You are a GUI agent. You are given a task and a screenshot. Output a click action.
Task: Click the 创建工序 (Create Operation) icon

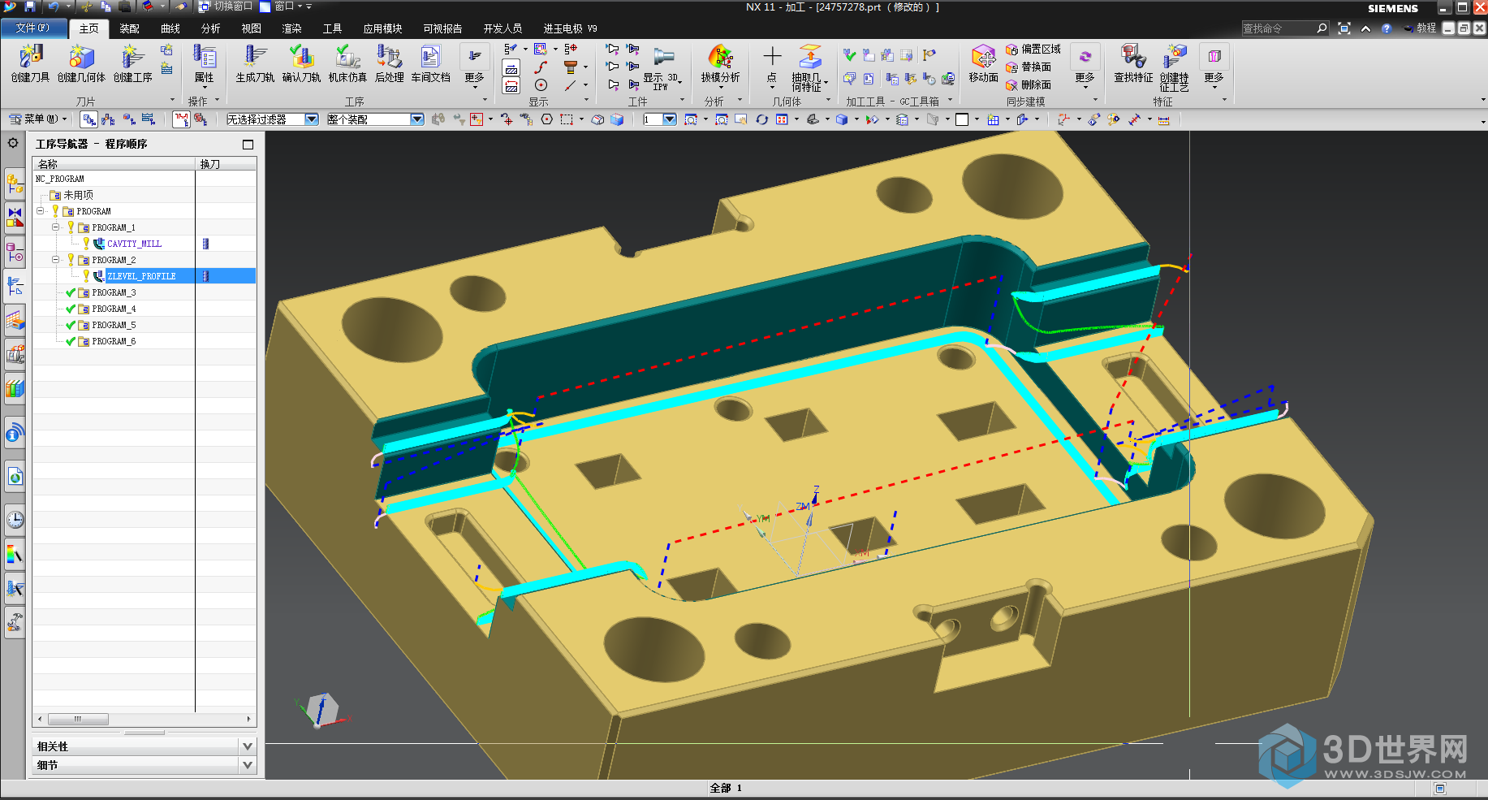point(132,63)
